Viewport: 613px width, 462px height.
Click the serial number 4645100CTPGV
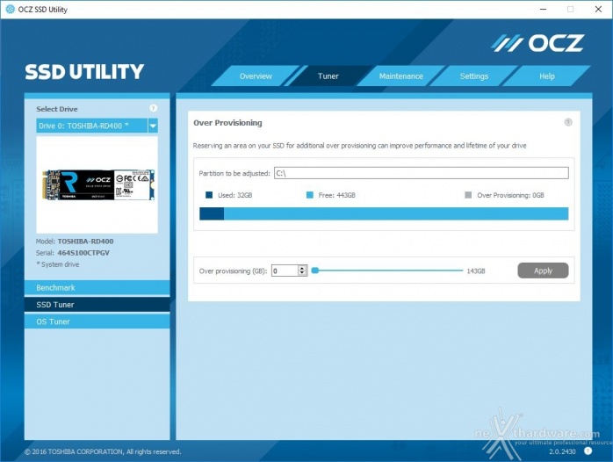83,253
